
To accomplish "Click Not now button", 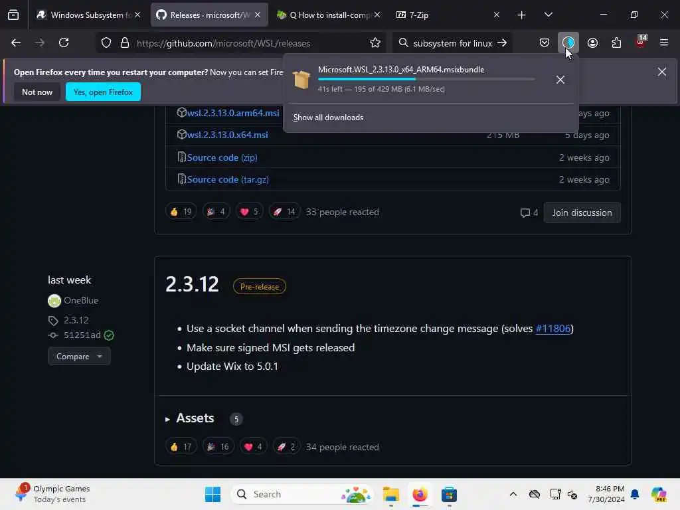I will pos(37,92).
